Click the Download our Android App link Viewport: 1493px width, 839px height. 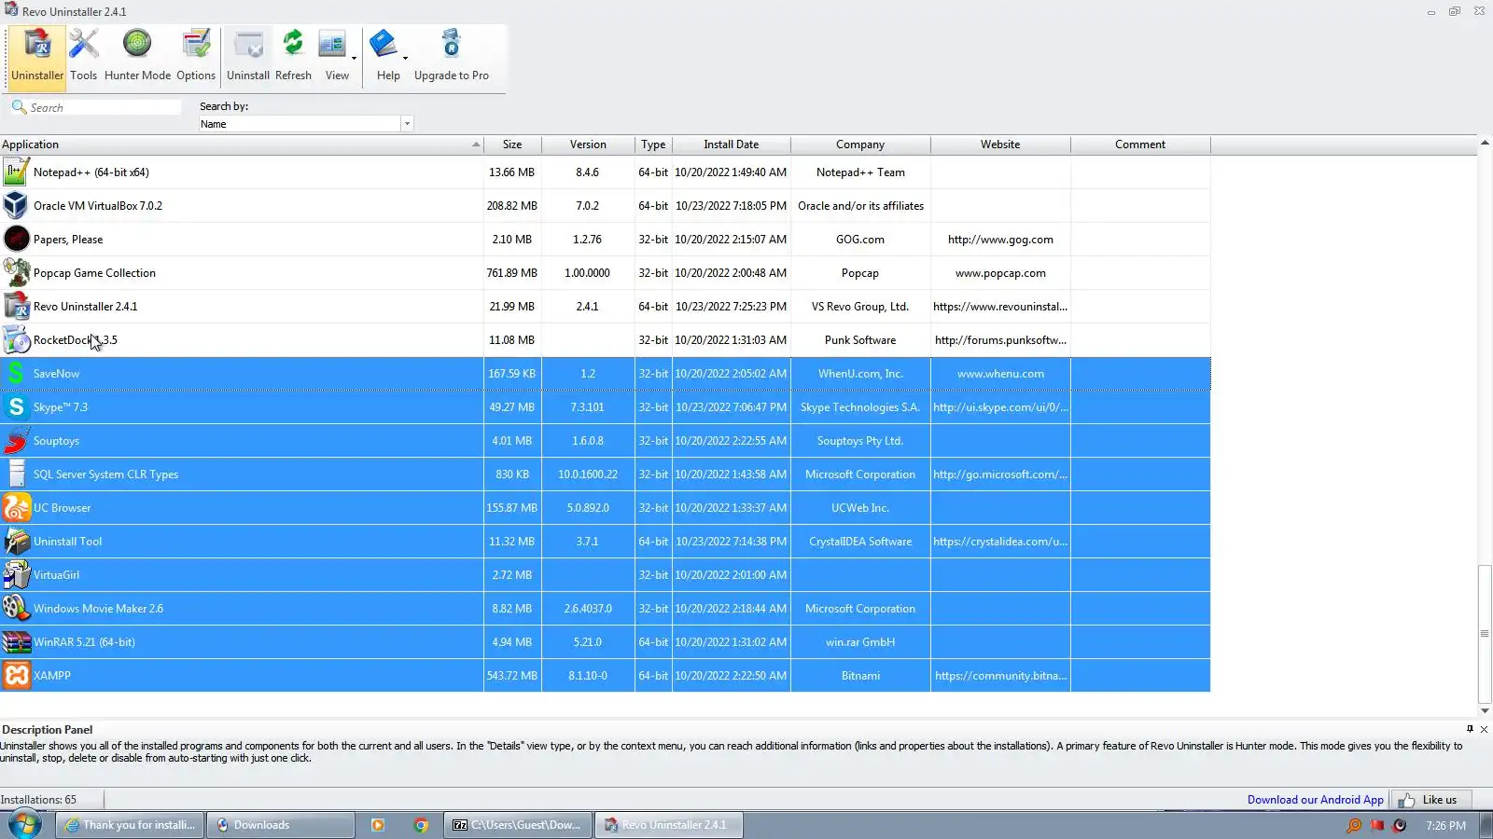(1315, 800)
